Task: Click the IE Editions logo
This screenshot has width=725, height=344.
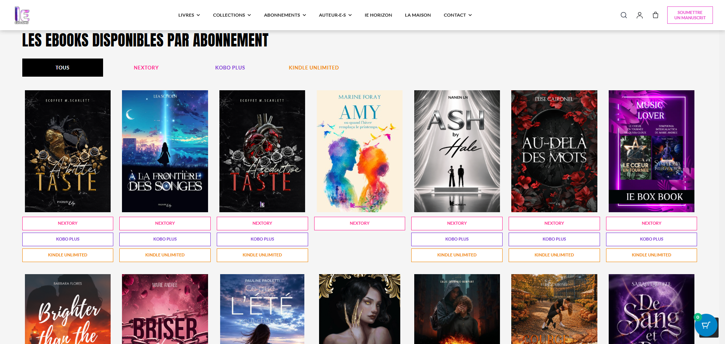Action: coord(22,15)
